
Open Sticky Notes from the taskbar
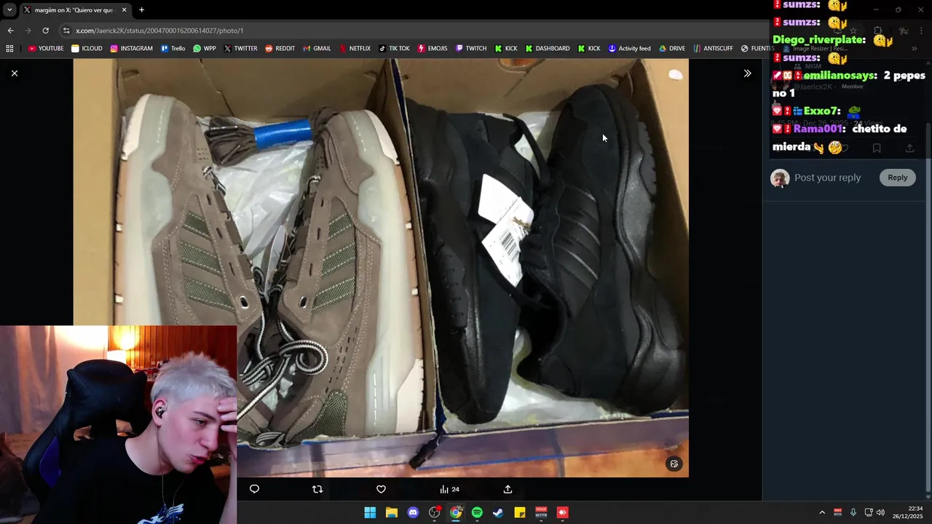point(520,512)
